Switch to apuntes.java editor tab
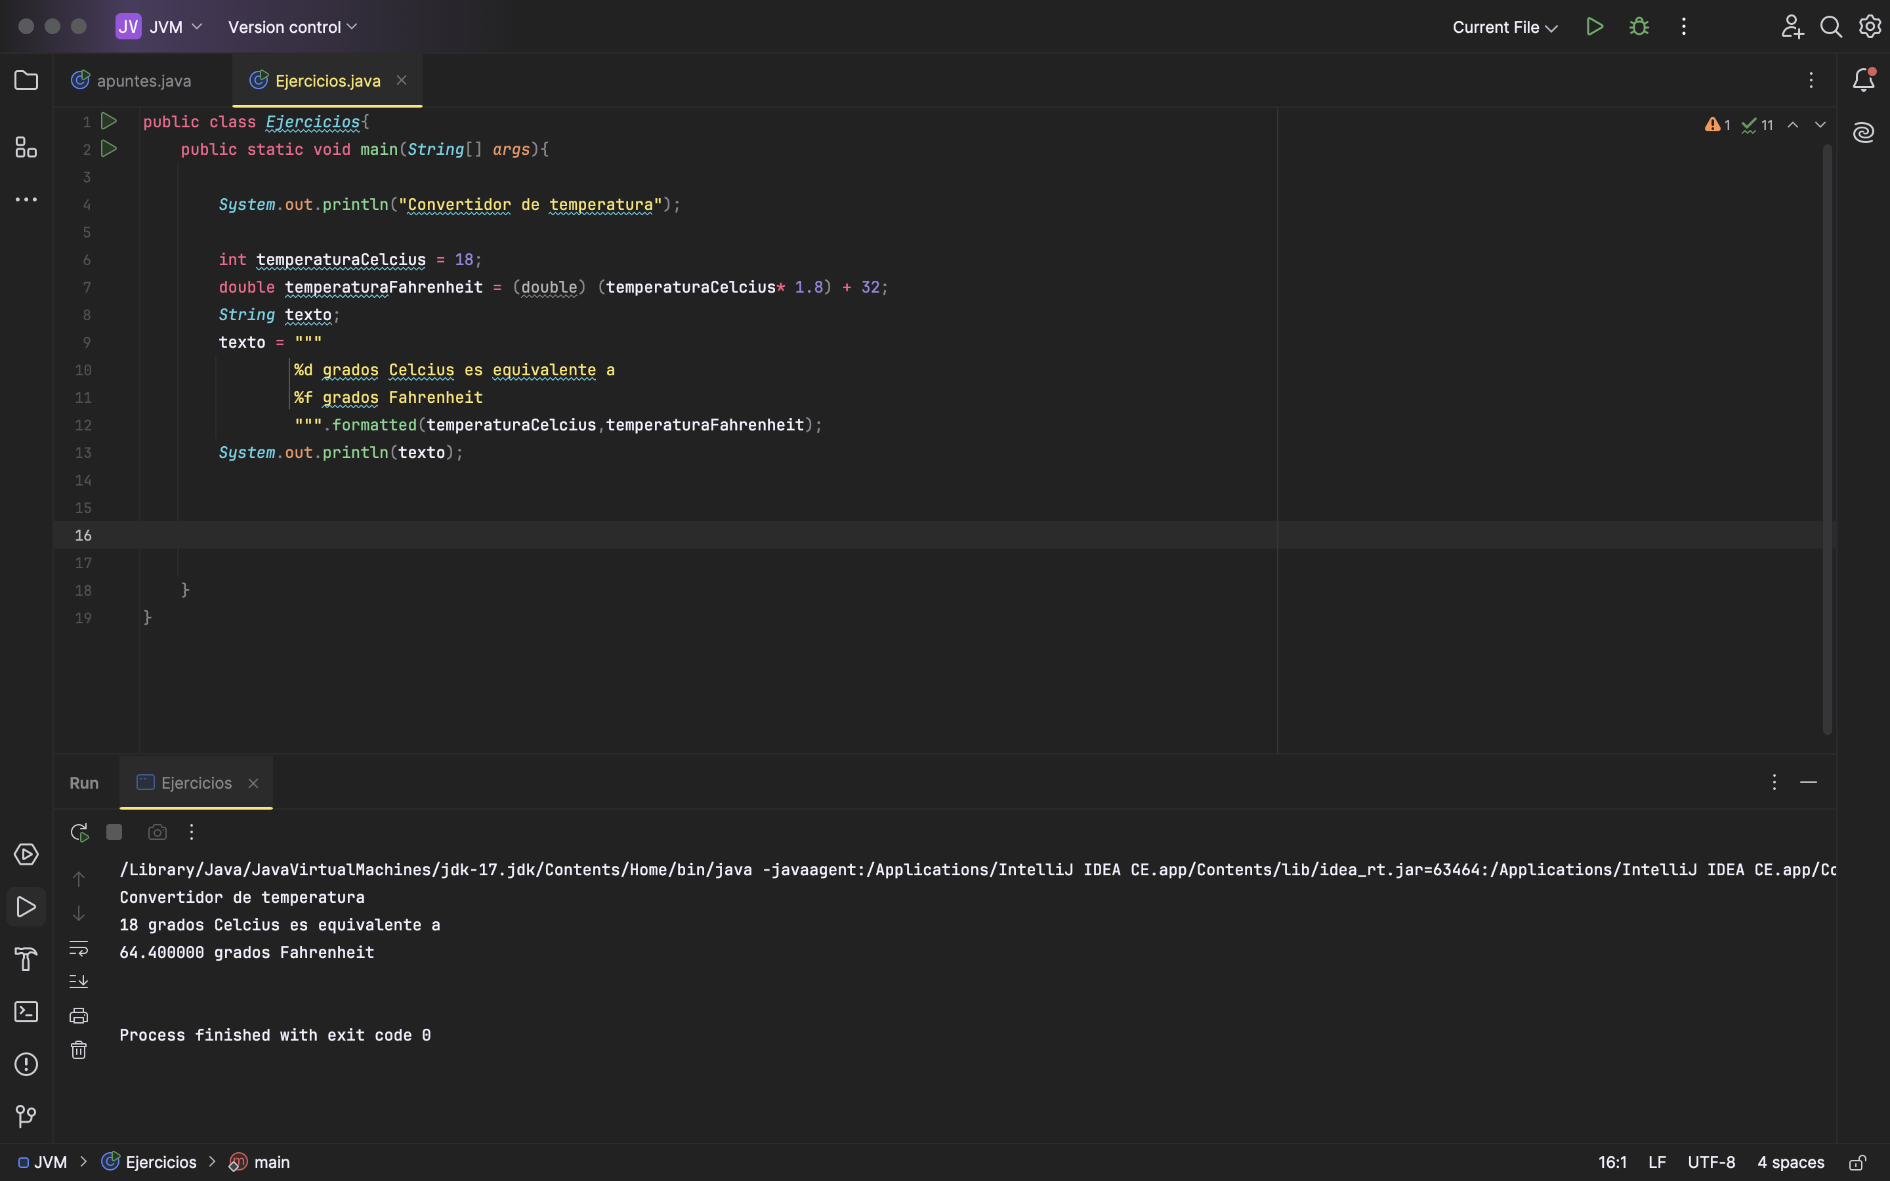 coord(131,81)
